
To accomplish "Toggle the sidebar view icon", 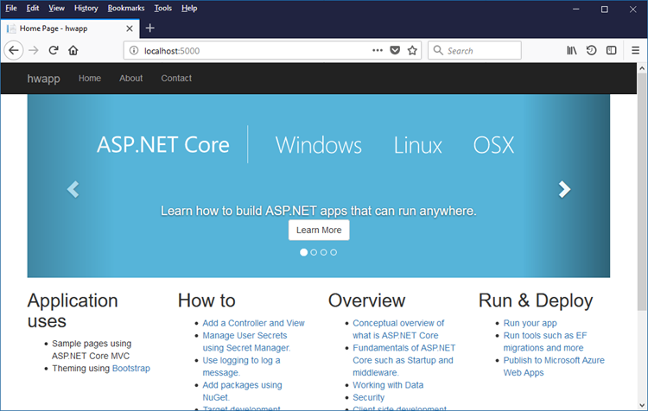I will point(611,50).
